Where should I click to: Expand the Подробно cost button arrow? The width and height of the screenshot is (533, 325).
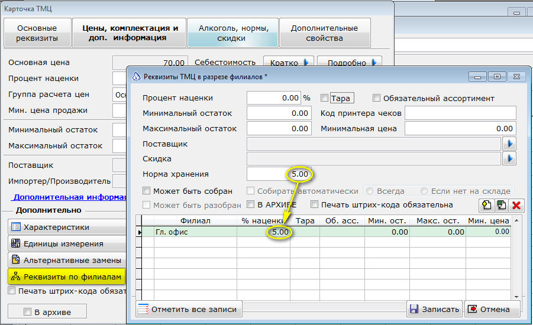click(x=374, y=63)
